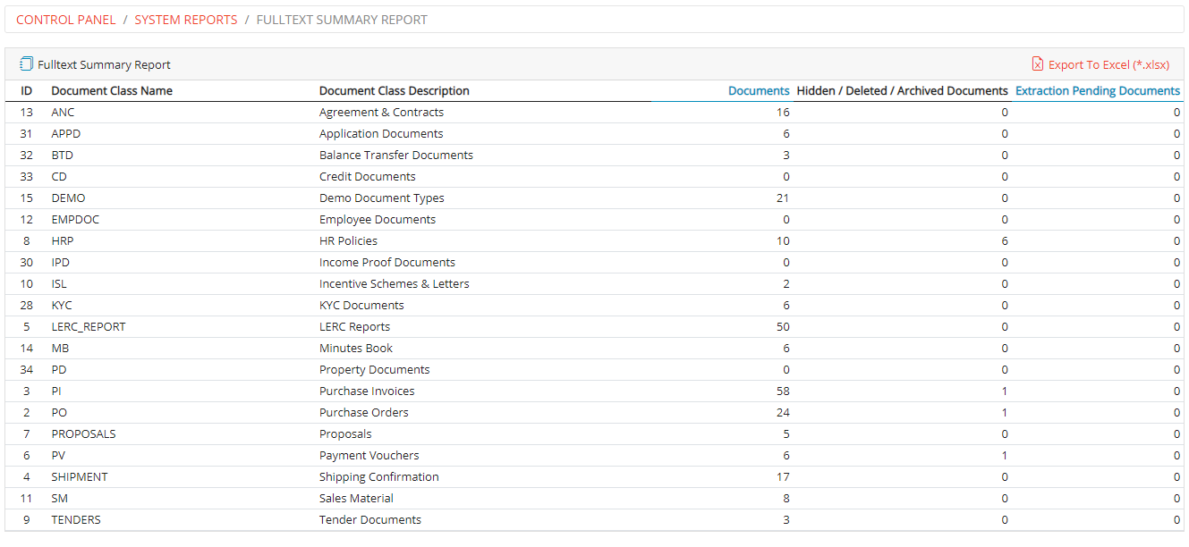The height and width of the screenshot is (547, 1189).
Task: Click the LERC Reports description
Action: (355, 327)
